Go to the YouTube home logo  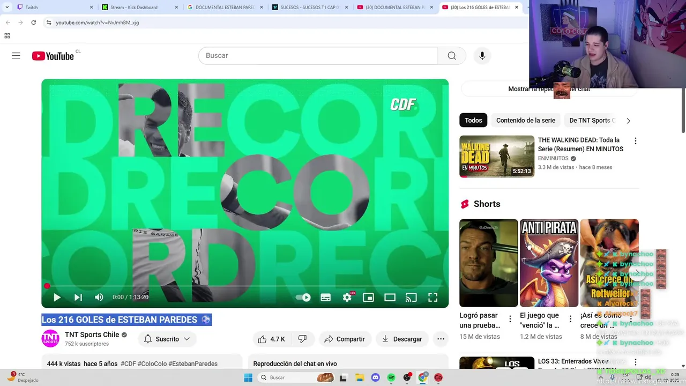[53, 56]
